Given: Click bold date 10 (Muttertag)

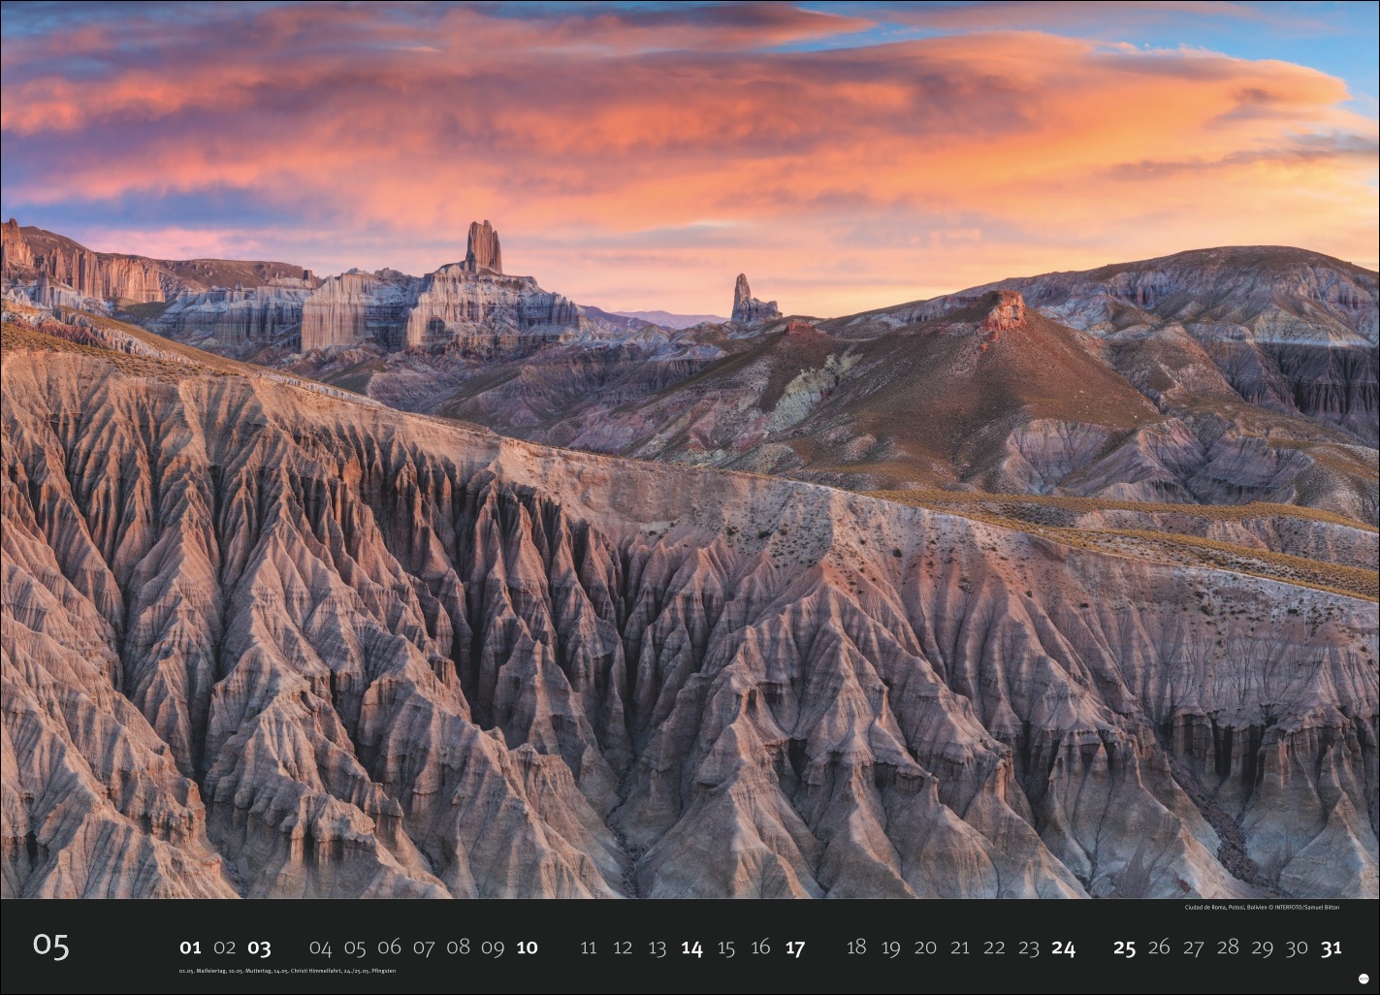Looking at the screenshot, I should pyautogui.click(x=527, y=947).
